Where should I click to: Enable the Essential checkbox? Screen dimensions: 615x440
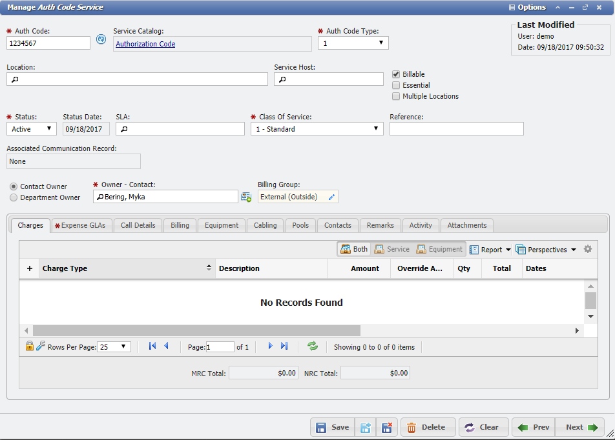(x=397, y=85)
